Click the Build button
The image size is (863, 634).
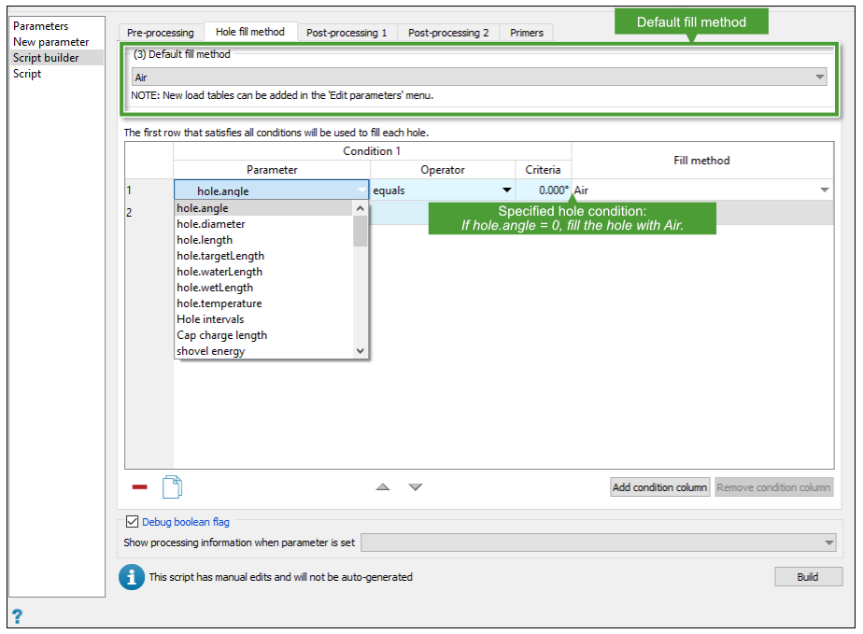pyautogui.click(x=808, y=577)
